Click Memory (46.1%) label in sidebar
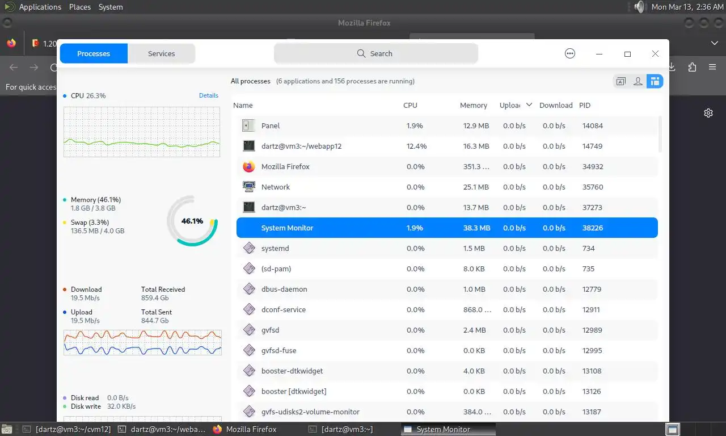This screenshot has width=726, height=436. (x=96, y=200)
